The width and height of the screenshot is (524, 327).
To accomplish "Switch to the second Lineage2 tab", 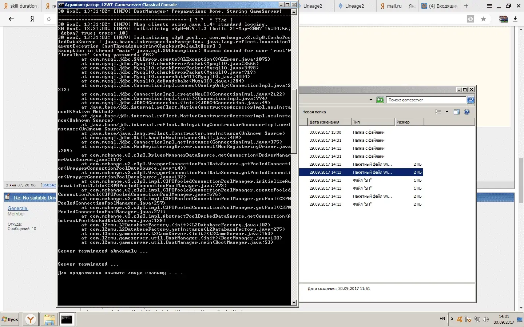I will point(354,6).
